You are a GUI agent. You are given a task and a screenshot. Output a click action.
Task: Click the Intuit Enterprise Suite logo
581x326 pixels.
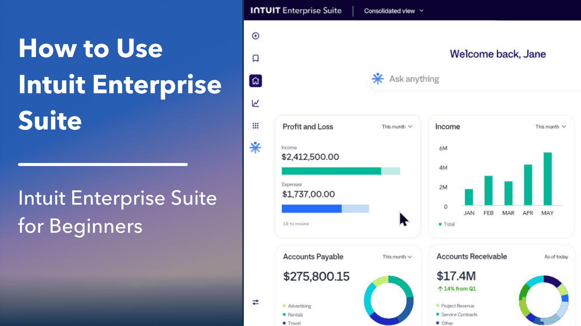pos(296,11)
